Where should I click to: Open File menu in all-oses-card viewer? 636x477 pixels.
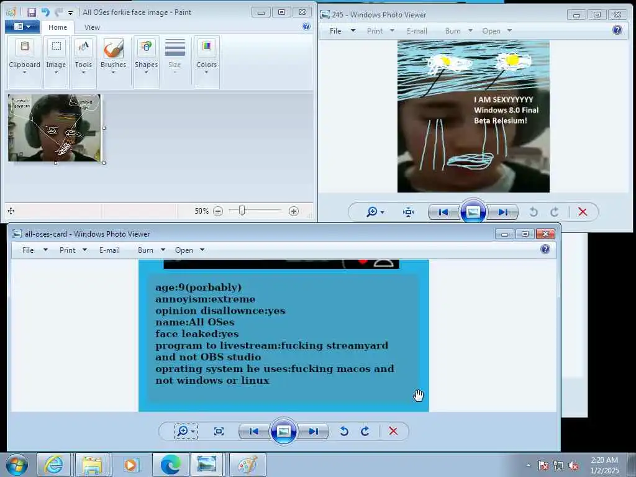34,250
